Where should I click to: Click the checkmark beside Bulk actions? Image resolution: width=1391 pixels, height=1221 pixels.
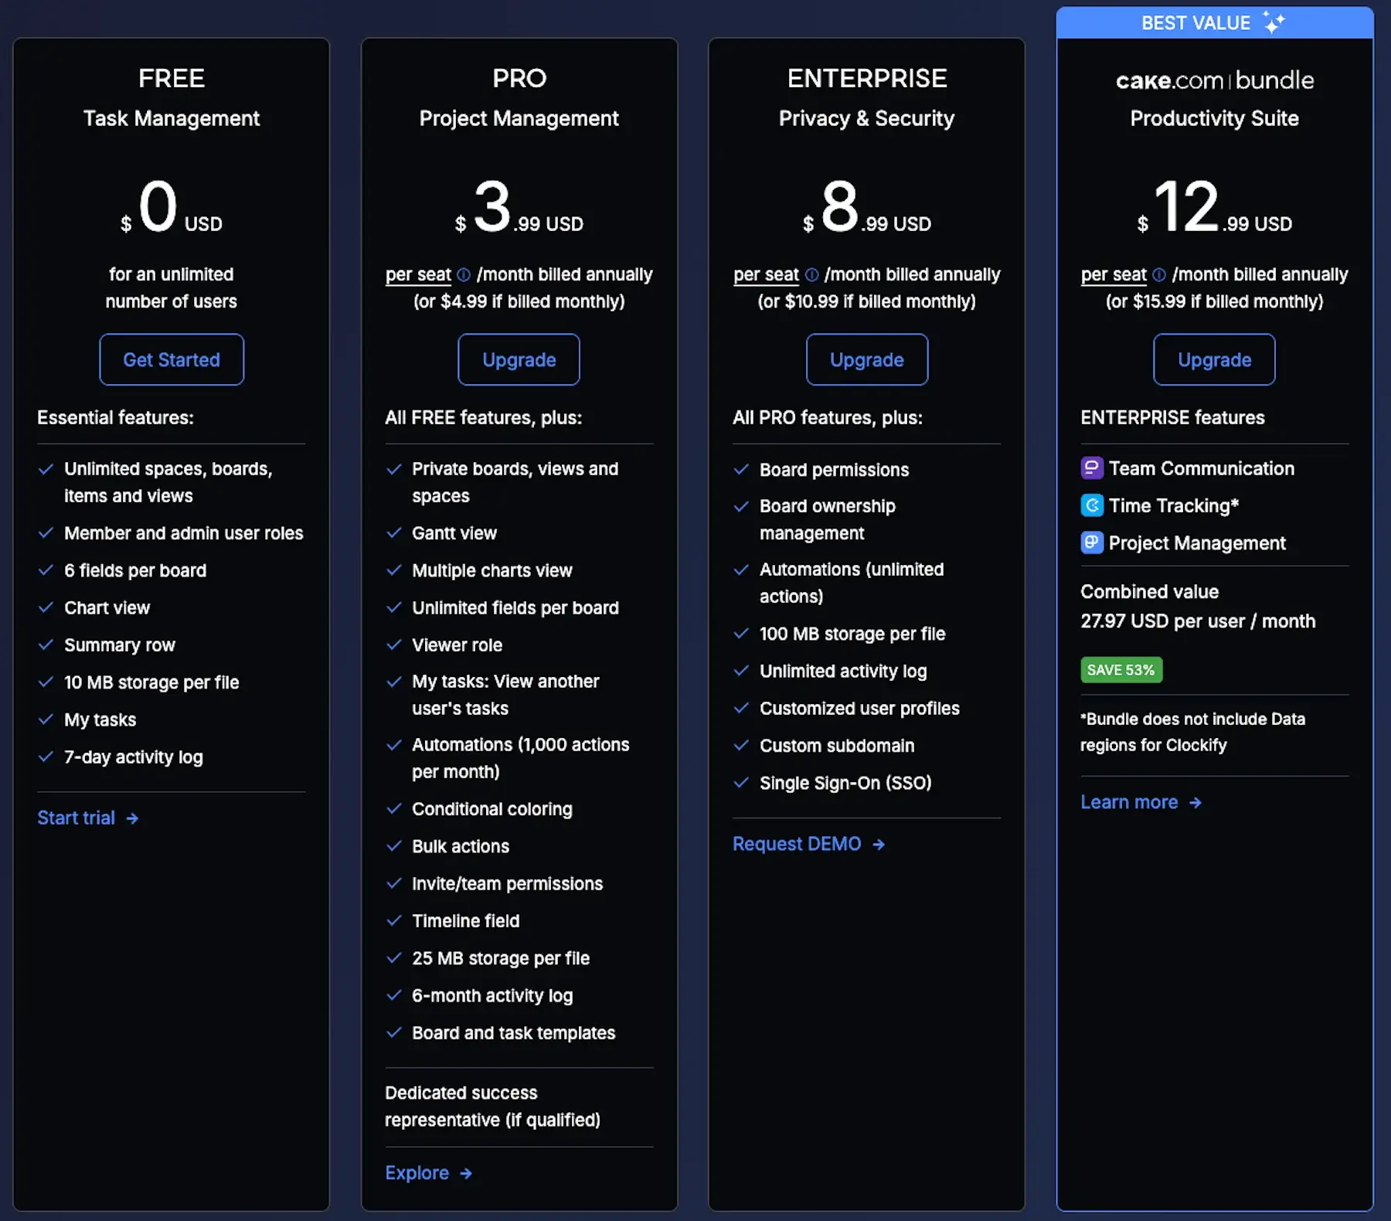click(394, 845)
